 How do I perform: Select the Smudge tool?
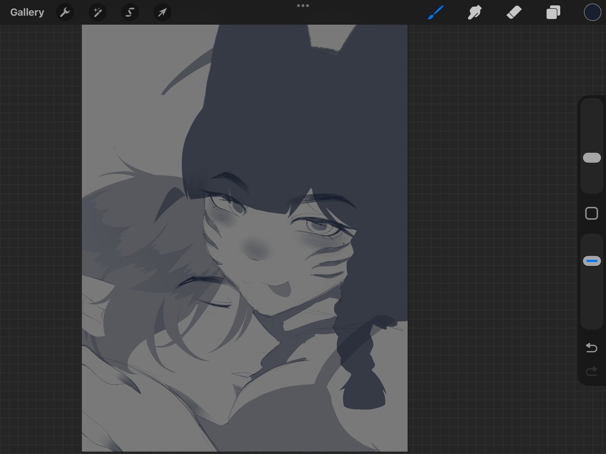click(474, 12)
